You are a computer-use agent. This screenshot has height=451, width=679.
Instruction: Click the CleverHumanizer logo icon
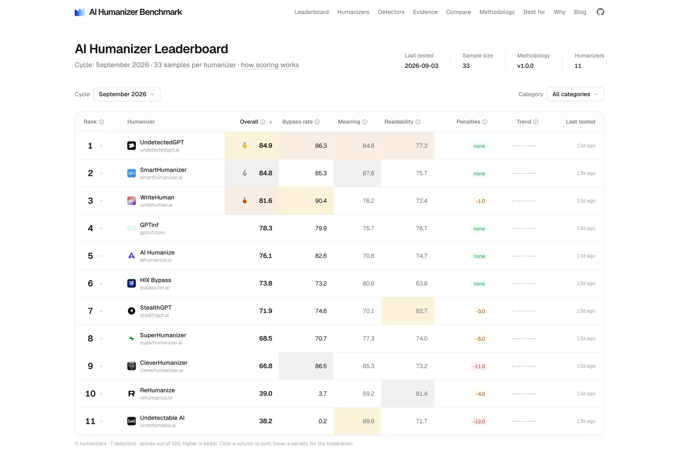click(x=132, y=366)
